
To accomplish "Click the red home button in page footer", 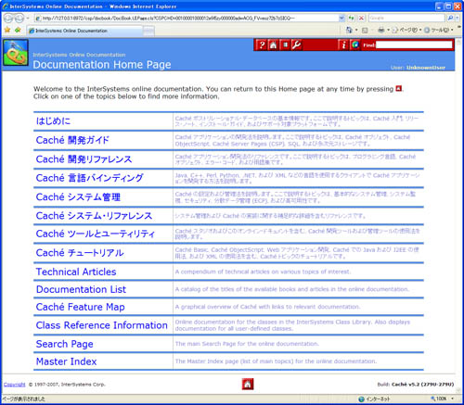I will click(248, 384).
